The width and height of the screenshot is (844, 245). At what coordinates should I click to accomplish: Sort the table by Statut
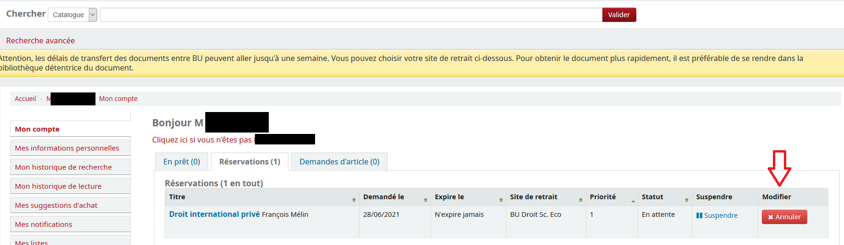coord(686,200)
